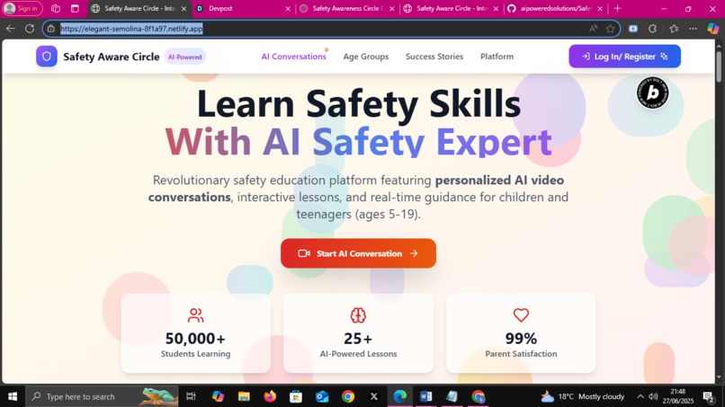Show hidden system tray icons
The width and height of the screenshot is (725, 407).
pyautogui.click(x=640, y=396)
